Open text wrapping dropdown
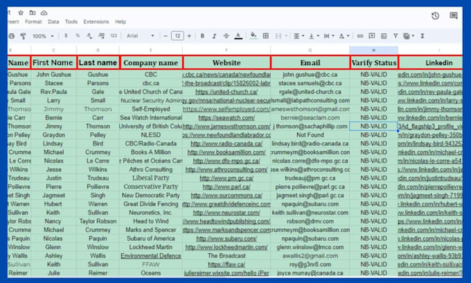Viewport: 471px width, 283px height. point(328,36)
